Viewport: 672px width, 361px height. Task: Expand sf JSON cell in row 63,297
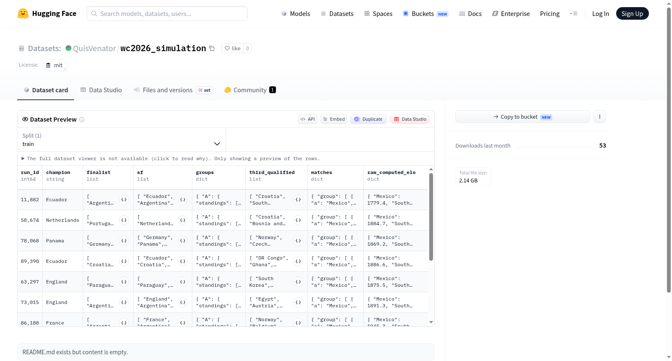(183, 282)
